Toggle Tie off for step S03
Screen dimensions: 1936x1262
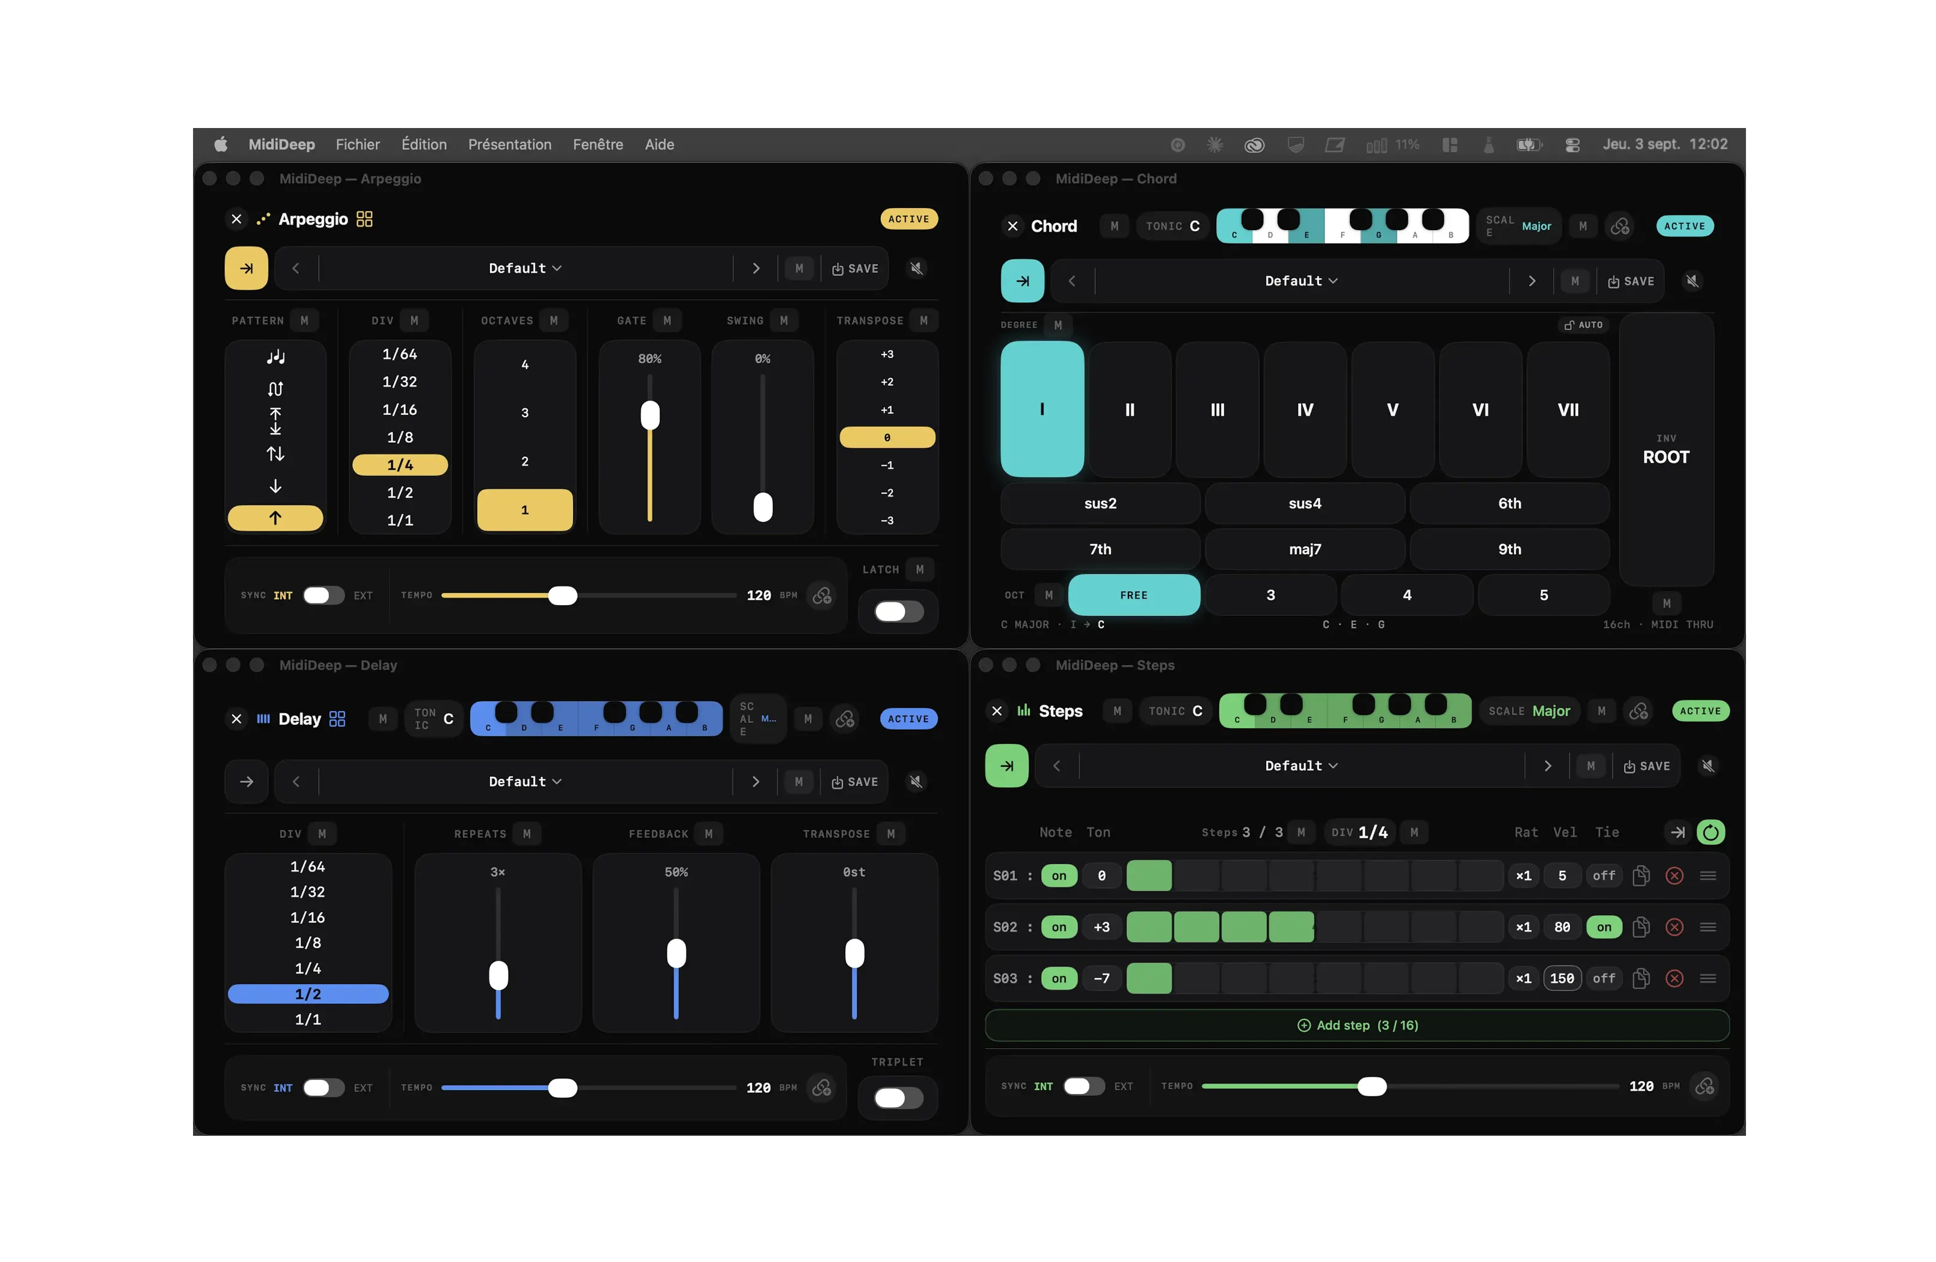pyautogui.click(x=1604, y=979)
